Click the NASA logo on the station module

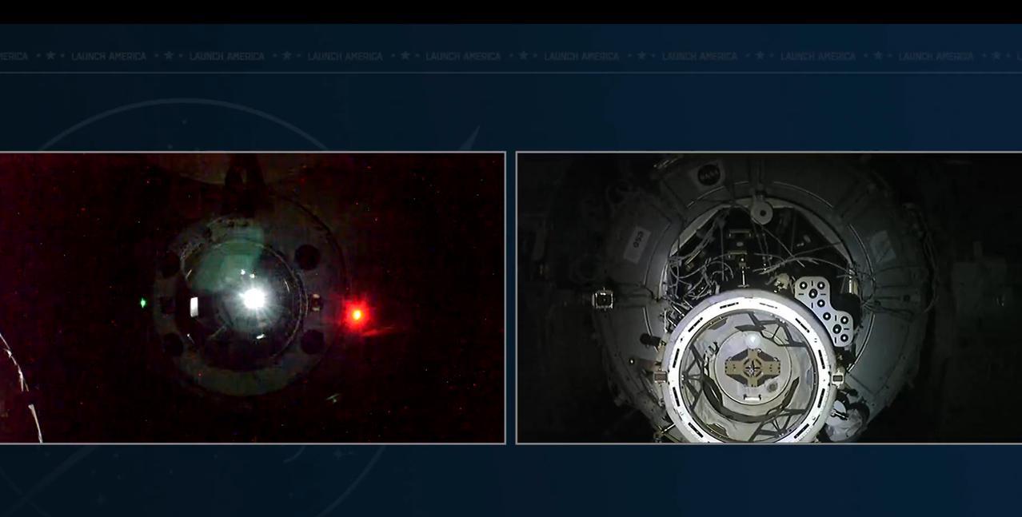click(709, 174)
